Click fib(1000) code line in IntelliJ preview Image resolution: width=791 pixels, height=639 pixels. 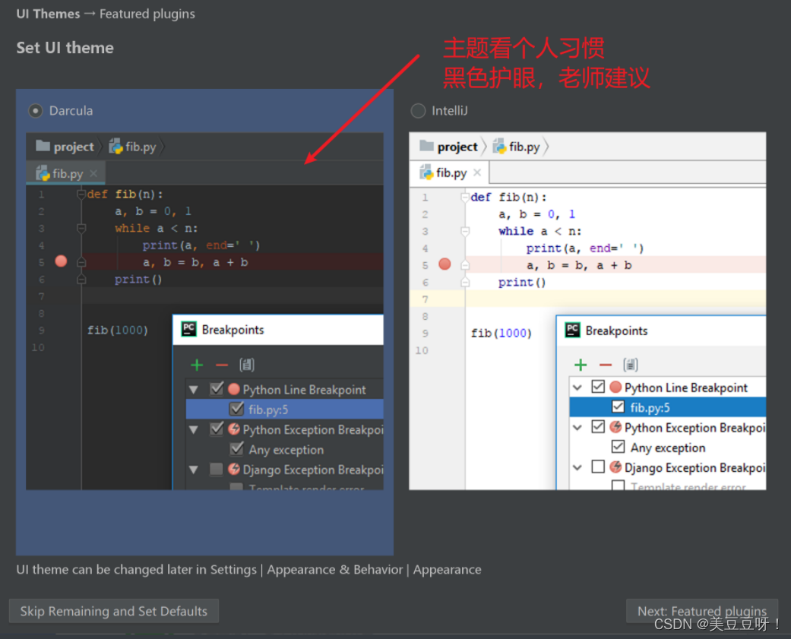[x=501, y=333]
